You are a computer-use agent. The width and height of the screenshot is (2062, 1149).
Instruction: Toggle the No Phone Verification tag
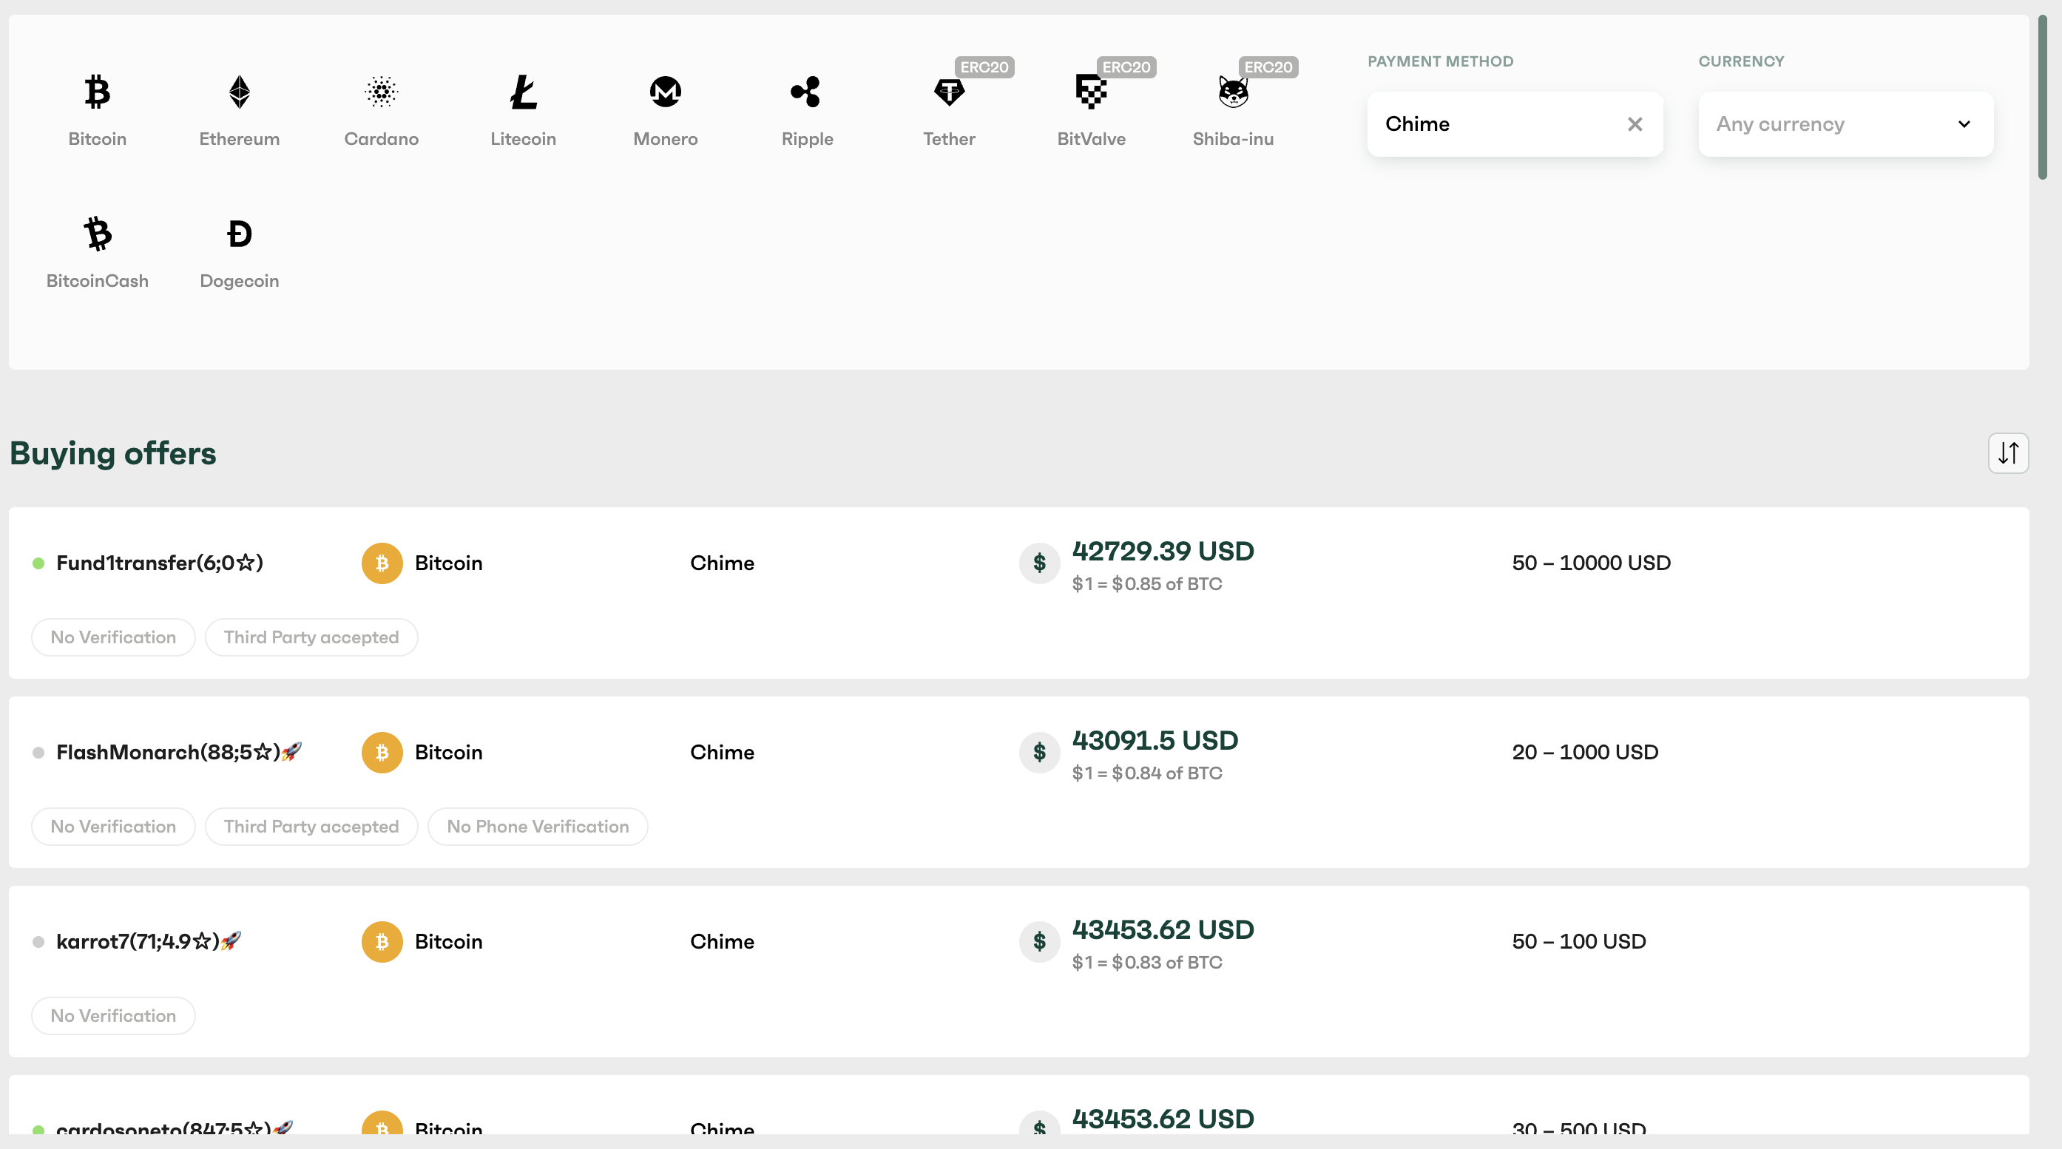pos(537,826)
